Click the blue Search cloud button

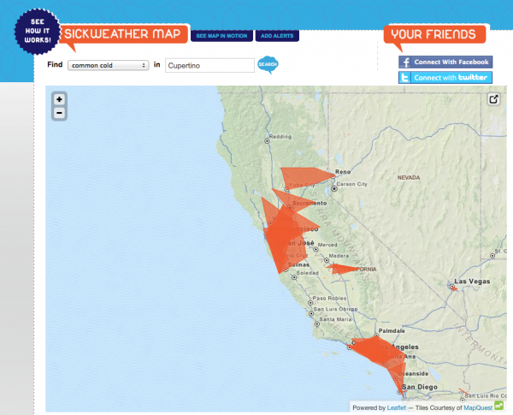pos(268,64)
